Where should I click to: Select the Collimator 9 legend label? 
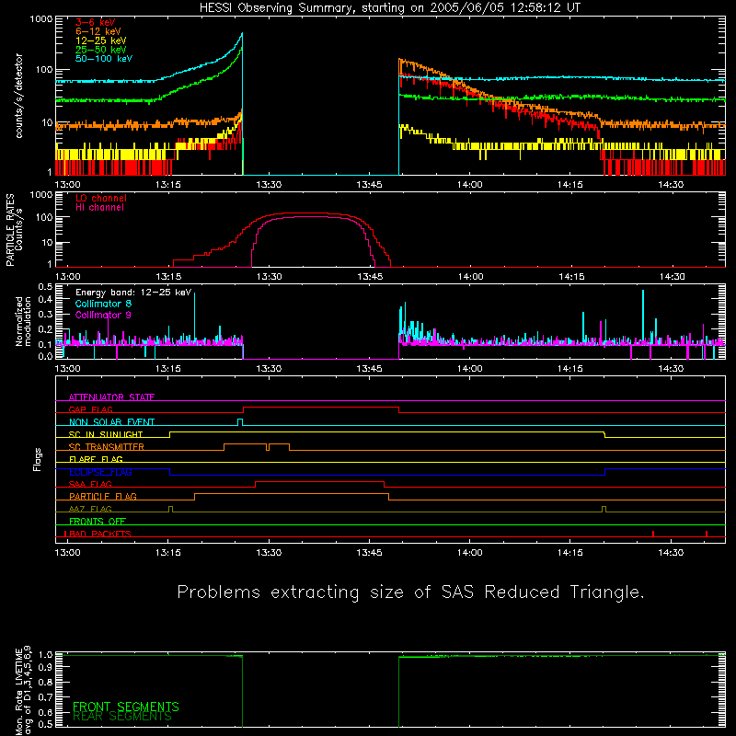pos(103,315)
